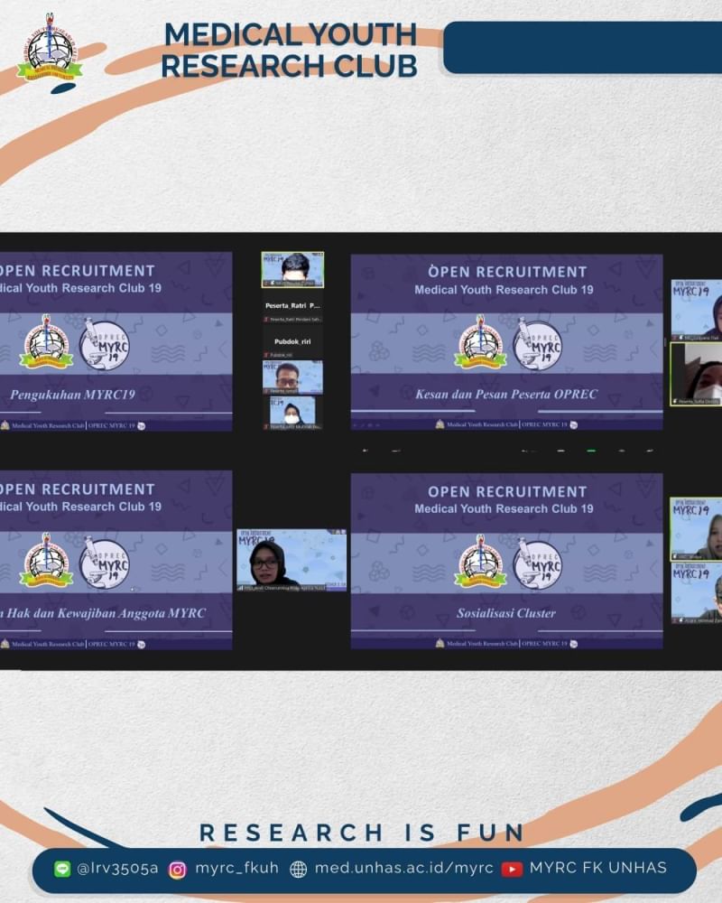Viewport: 722px width, 903px height.
Task: Click the RESEARCH IS FUN tagline
Action: tap(362, 833)
